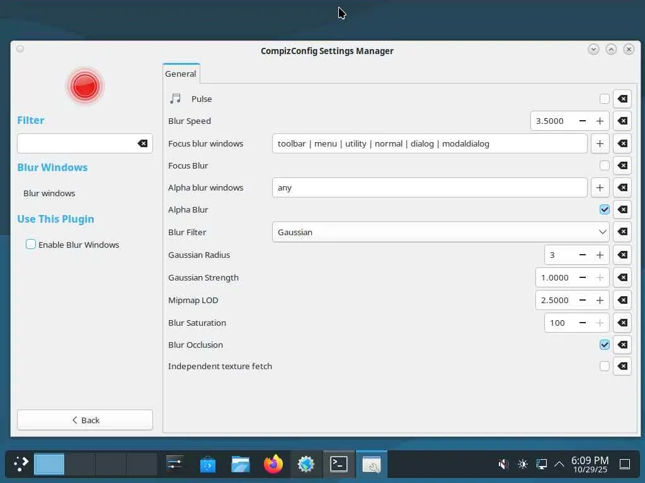Reset Mipmap LOD to default

coord(622,300)
